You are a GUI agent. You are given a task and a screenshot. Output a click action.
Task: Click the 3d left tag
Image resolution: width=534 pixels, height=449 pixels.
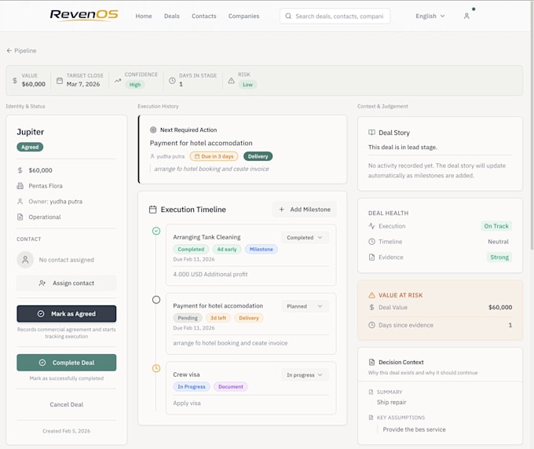[218, 318]
